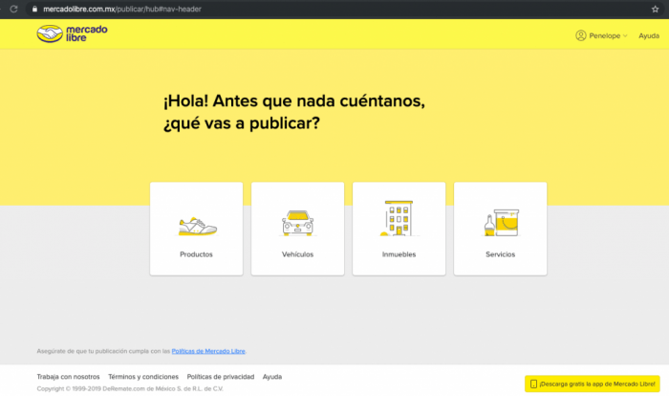Open the Políticas de Mercado Libre link
669x396 pixels.
[x=208, y=351]
